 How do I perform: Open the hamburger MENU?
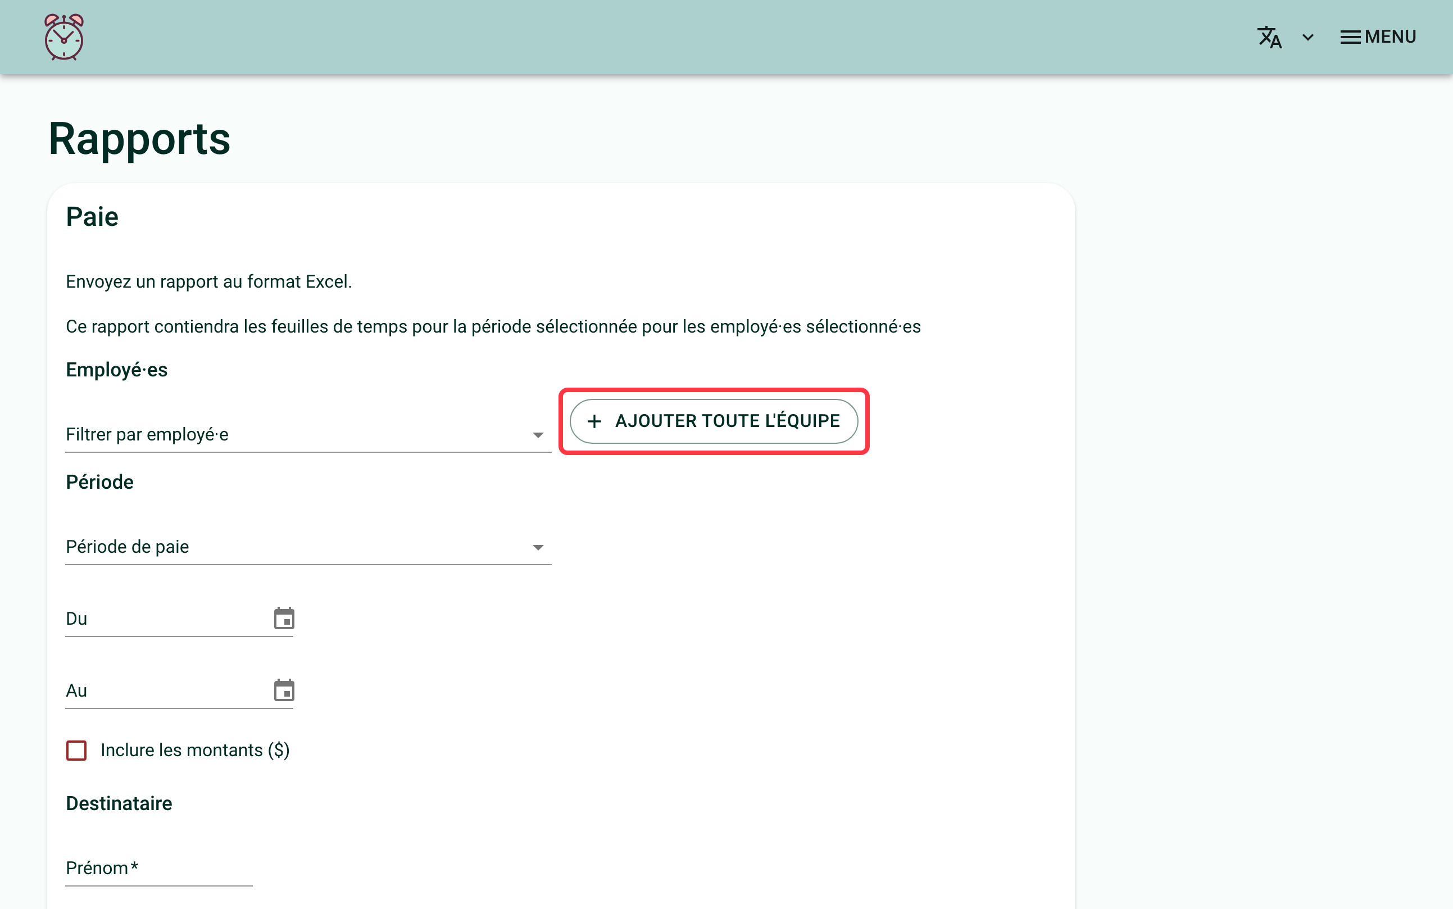[1378, 37]
